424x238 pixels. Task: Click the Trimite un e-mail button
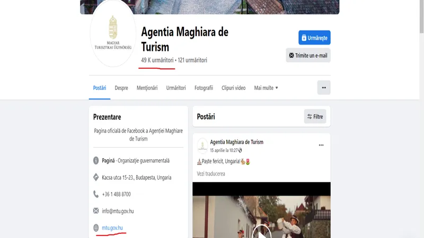(308, 56)
